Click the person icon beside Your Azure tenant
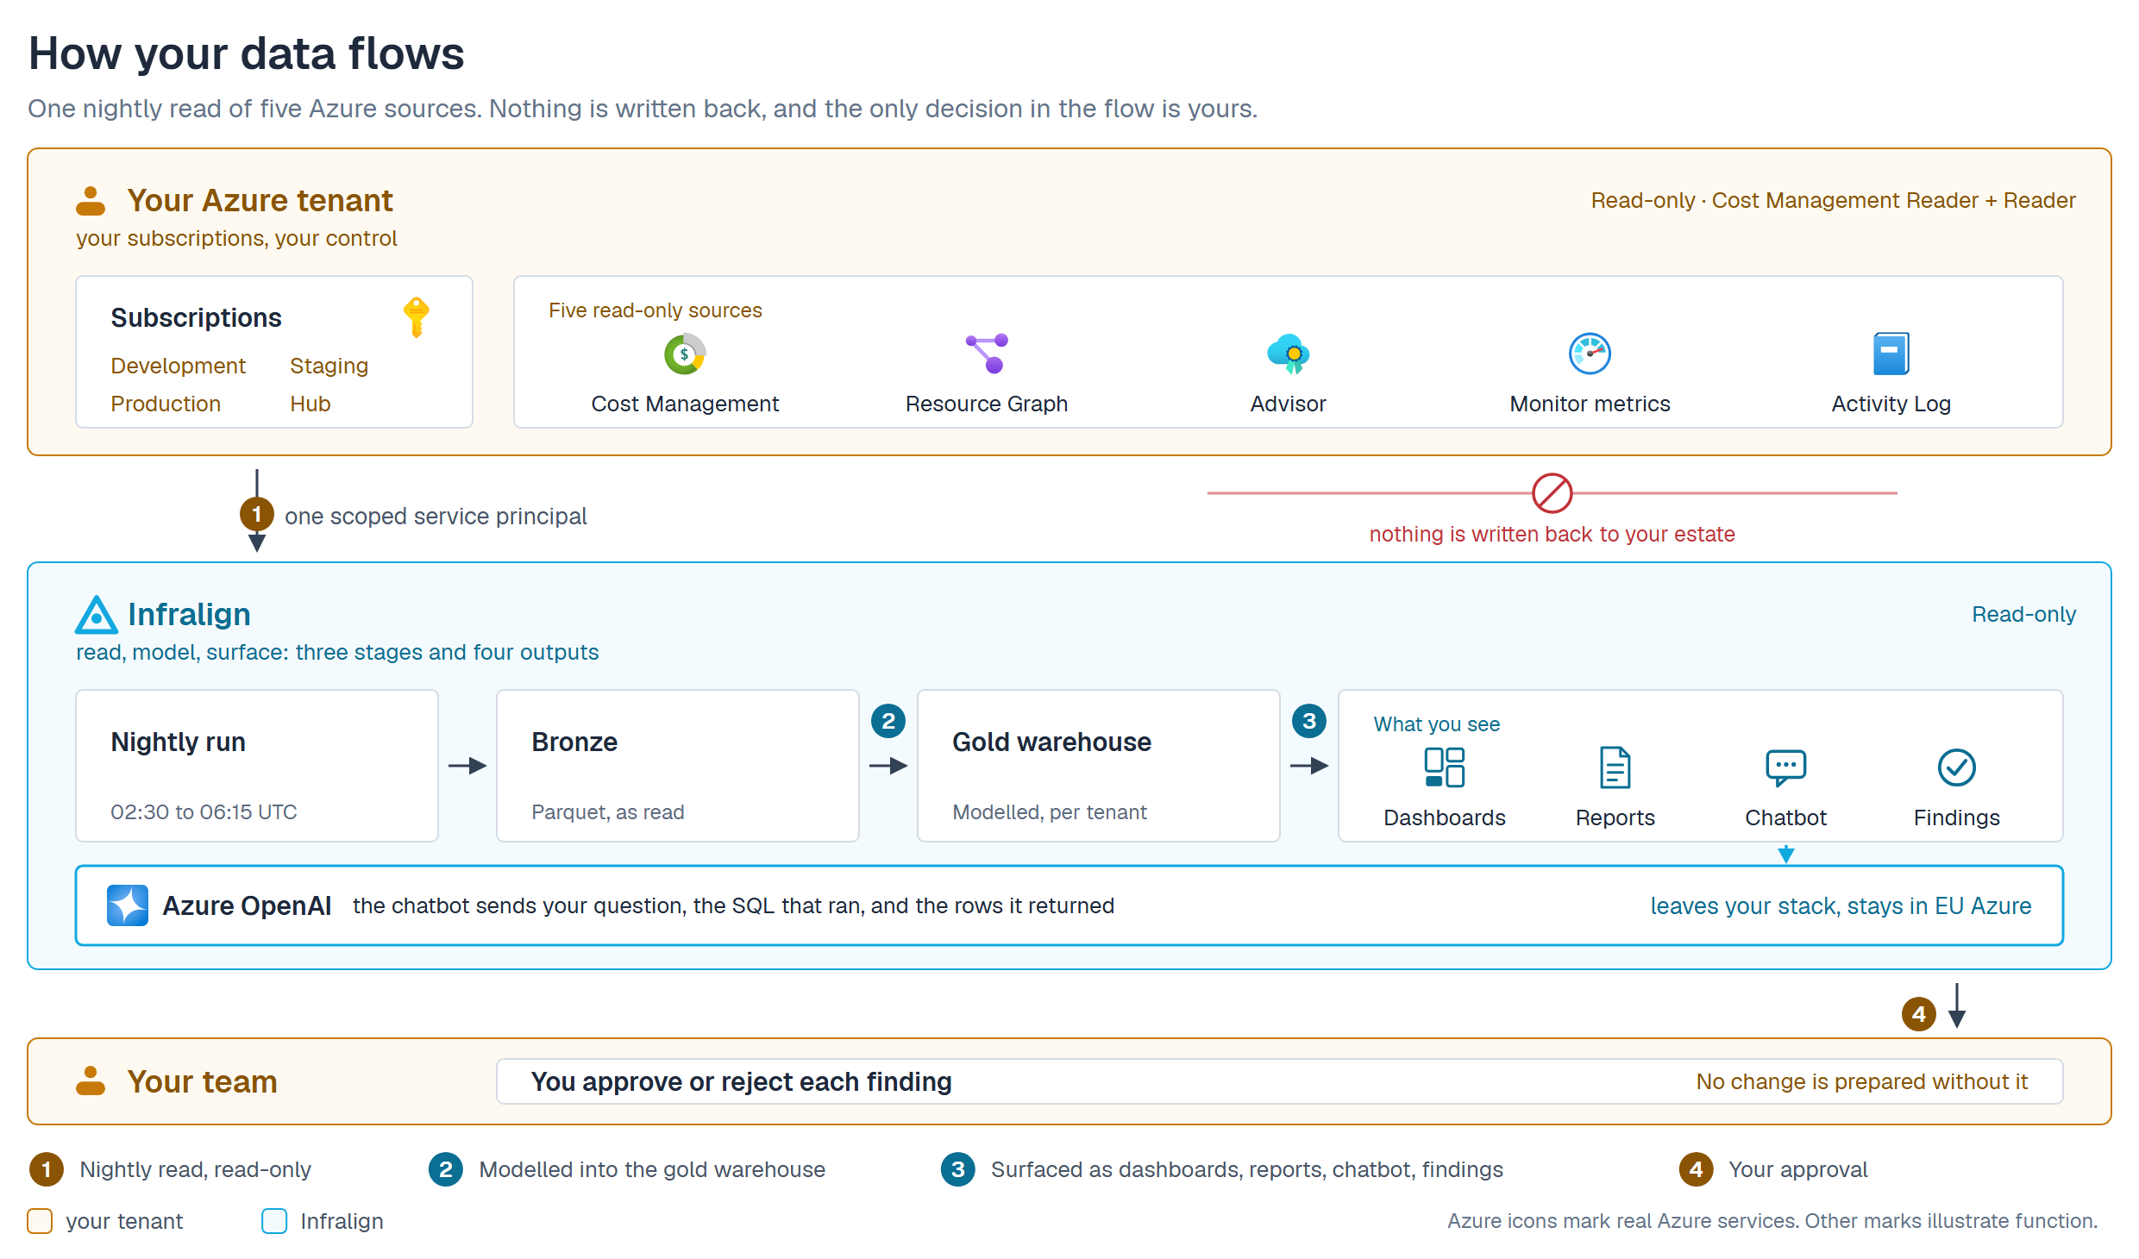Screen dimensions: 2139x1259 pyautogui.click(x=91, y=201)
